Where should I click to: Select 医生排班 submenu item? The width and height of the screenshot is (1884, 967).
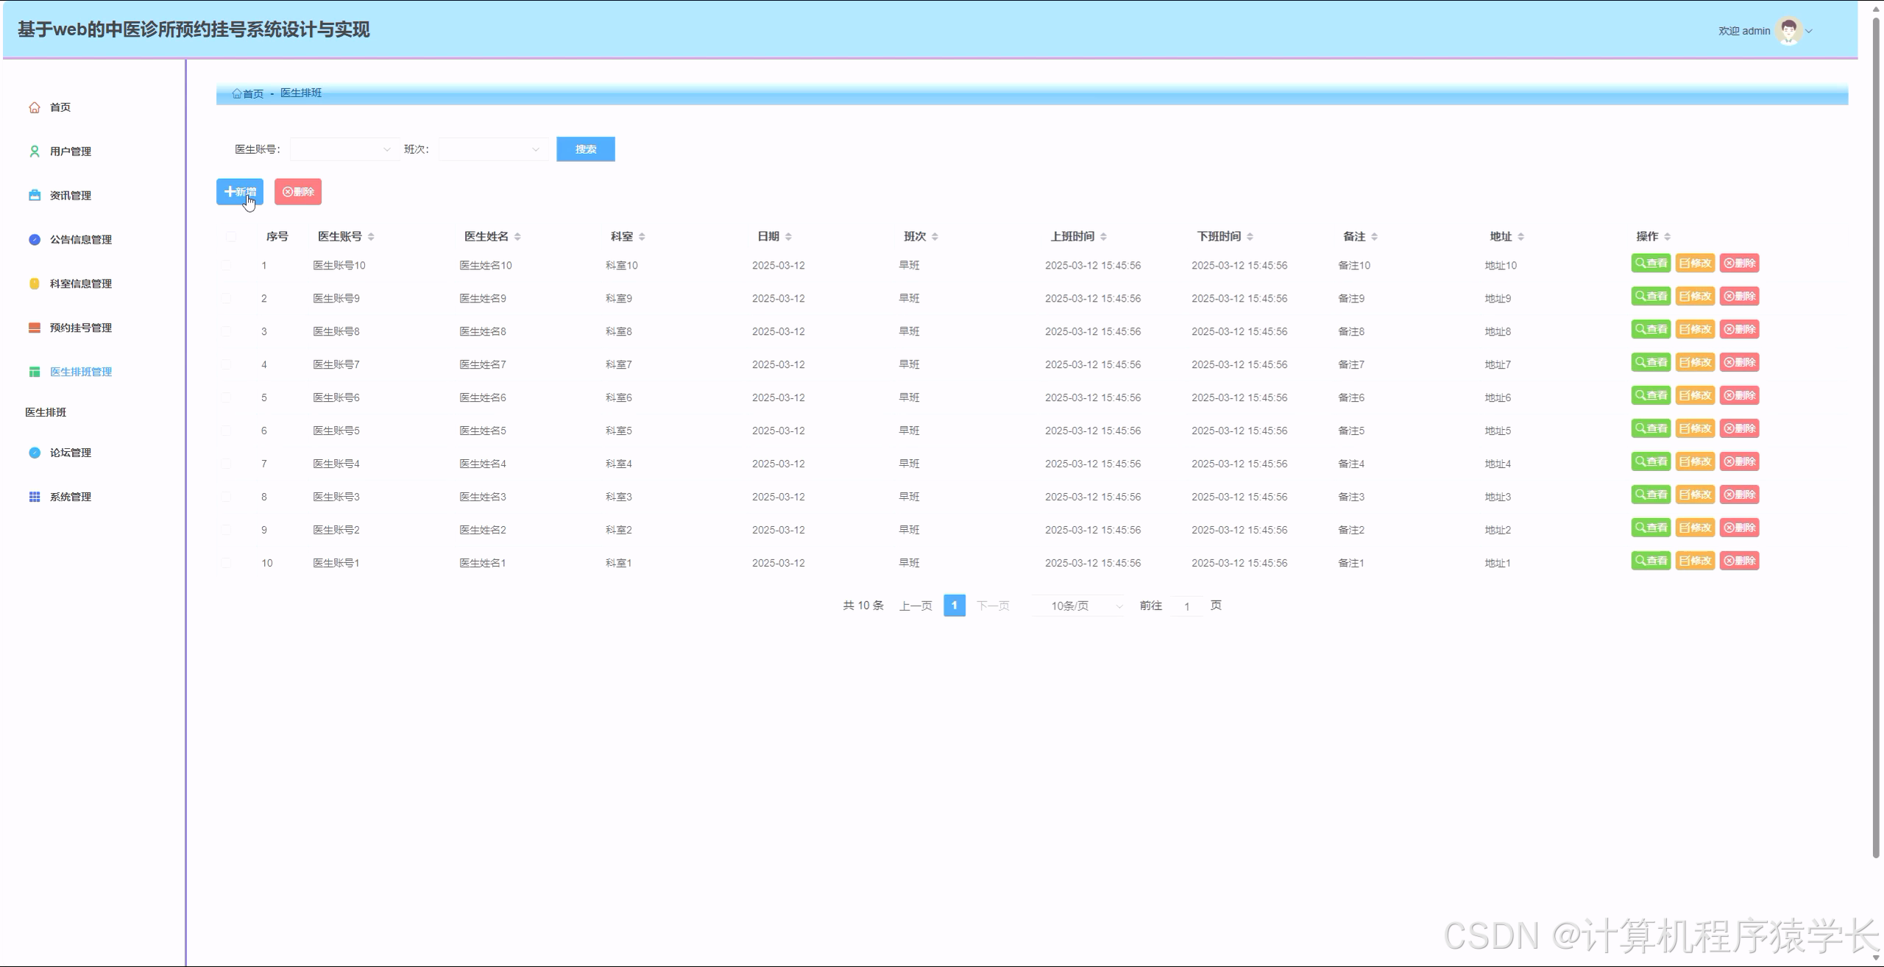pyautogui.click(x=46, y=413)
